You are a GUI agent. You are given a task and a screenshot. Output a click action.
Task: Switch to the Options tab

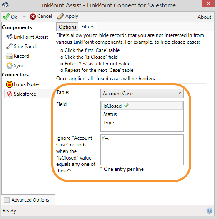pyautogui.click(x=67, y=27)
